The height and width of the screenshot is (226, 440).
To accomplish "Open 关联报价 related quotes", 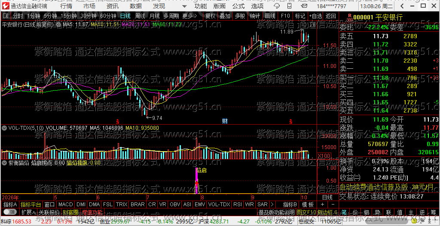I will tap(49, 212).
